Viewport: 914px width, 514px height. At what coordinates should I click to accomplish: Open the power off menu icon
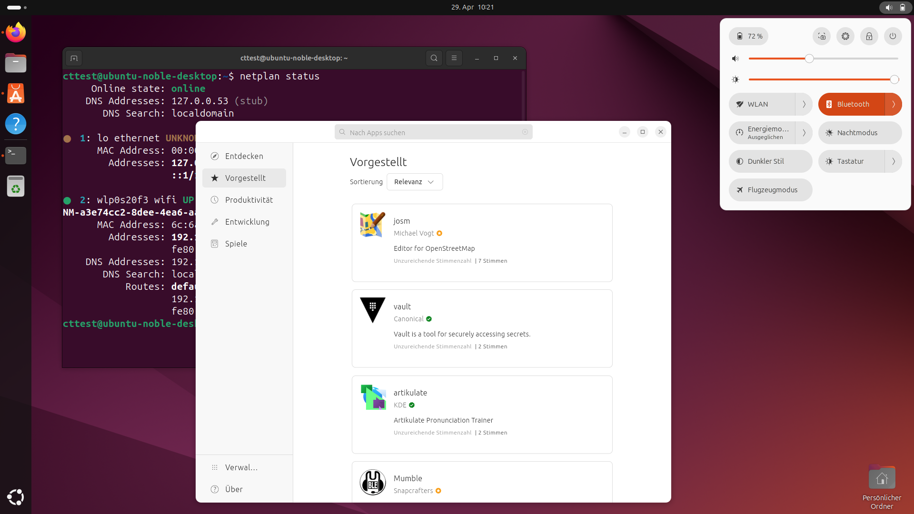click(x=893, y=36)
